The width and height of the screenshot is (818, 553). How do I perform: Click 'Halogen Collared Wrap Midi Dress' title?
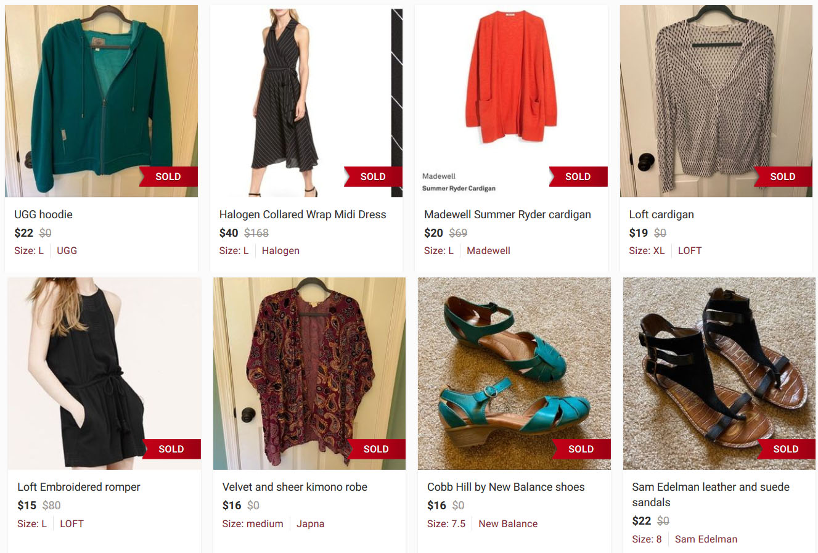click(303, 215)
